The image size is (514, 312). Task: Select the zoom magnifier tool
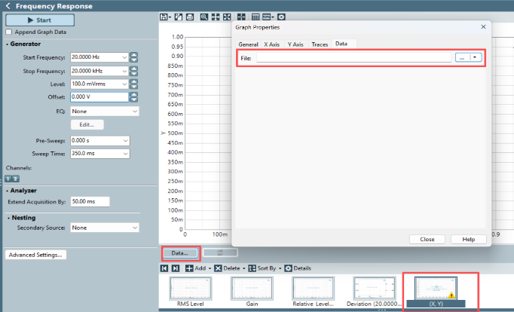pos(204,17)
